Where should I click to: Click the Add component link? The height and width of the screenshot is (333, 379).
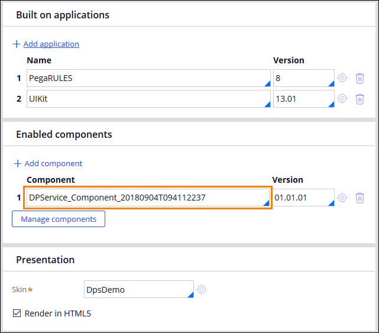53,163
